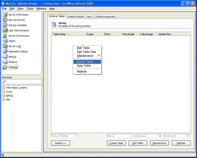Open Server Connections section
Viewport: 197px width, 158px height.
coord(19,36)
